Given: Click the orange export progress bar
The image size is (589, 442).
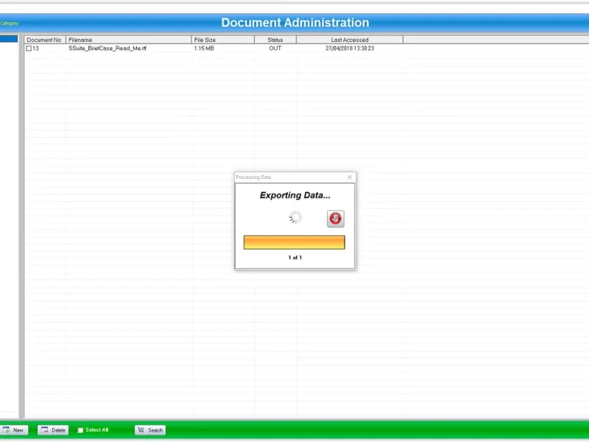Looking at the screenshot, I should pyautogui.click(x=294, y=242).
